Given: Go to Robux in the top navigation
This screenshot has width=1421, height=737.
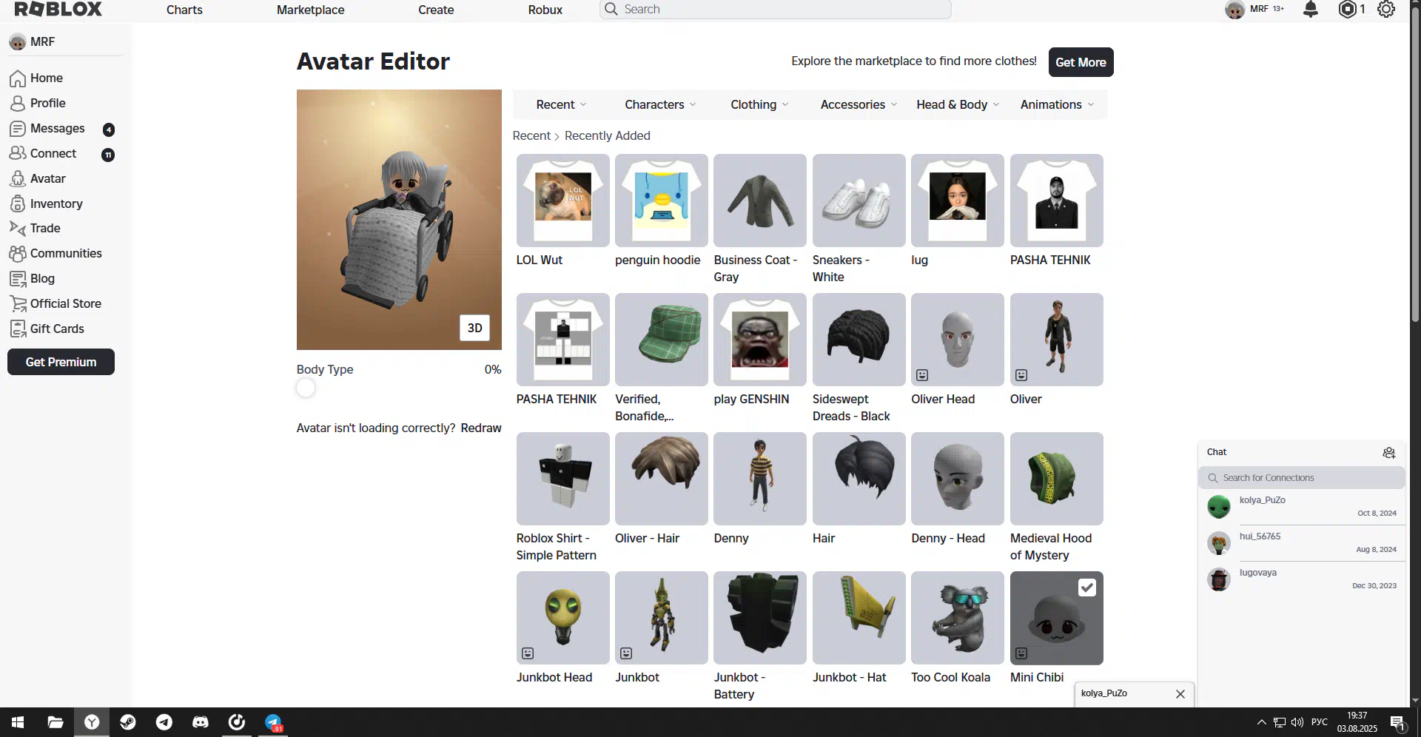Looking at the screenshot, I should [545, 10].
